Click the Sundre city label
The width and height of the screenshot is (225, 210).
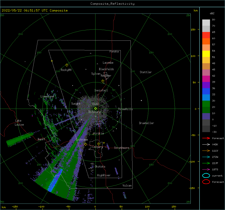click(x=76, y=103)
